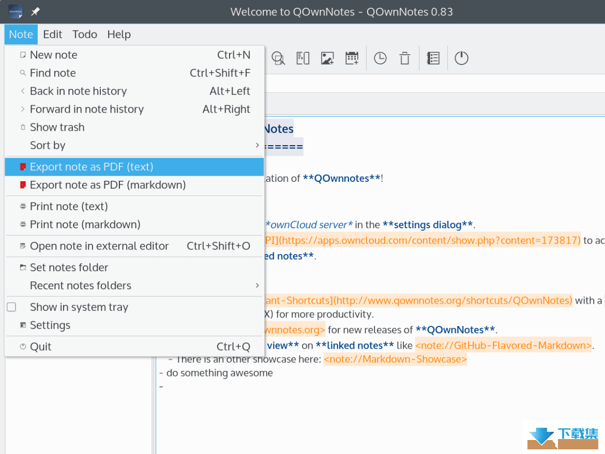Click the orange "wnnotes.org>" link
Viewport: 605px width, 454px height.
coord(295,330)
